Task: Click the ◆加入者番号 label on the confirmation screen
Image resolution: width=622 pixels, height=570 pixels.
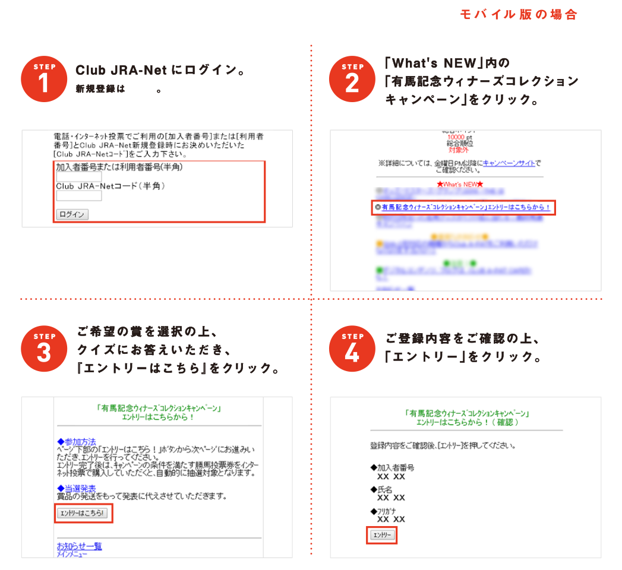Action: point(392,468)
